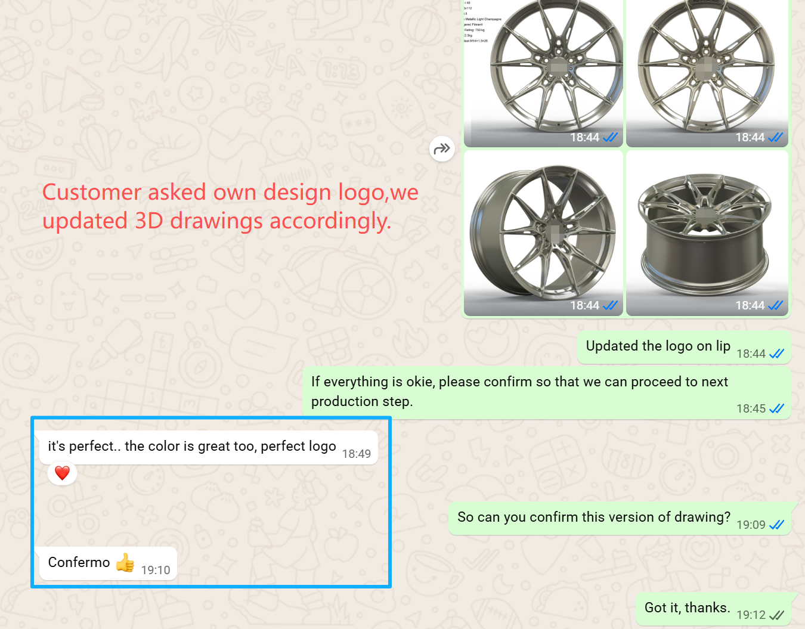Select the 'So can you confirm this version' message
This screenshot has height=629, width=805.
pyautogui.click(x=620, y=518)
